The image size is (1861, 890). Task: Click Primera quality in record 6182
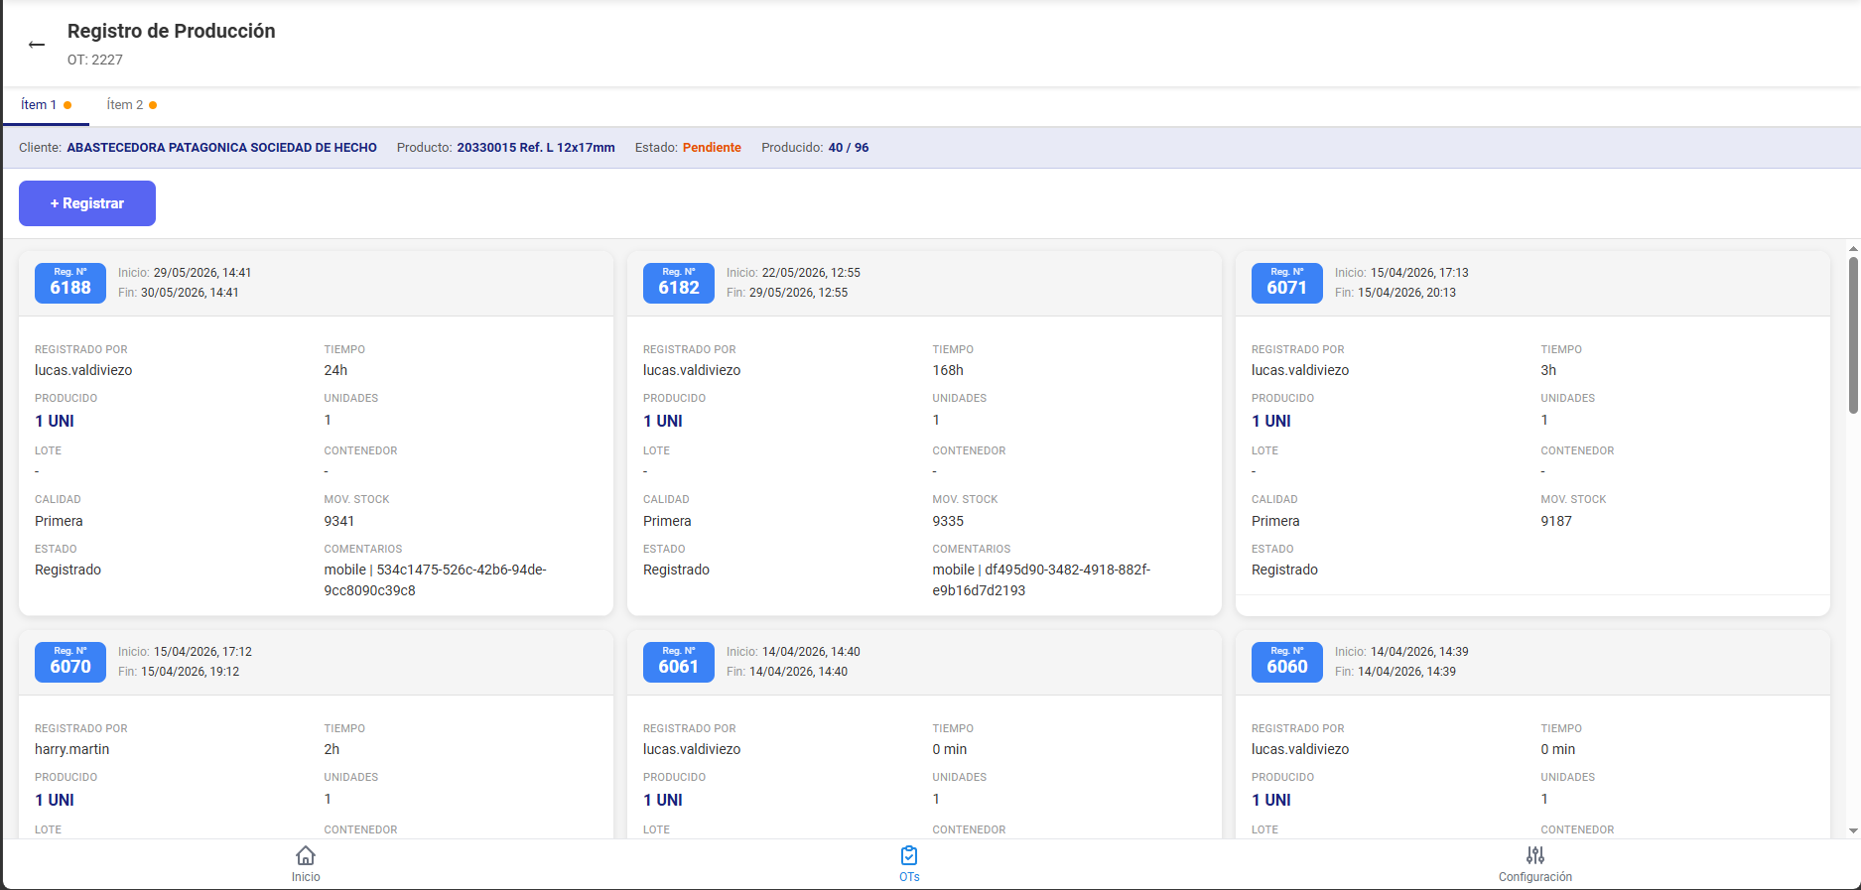click(x=667, y=521)
